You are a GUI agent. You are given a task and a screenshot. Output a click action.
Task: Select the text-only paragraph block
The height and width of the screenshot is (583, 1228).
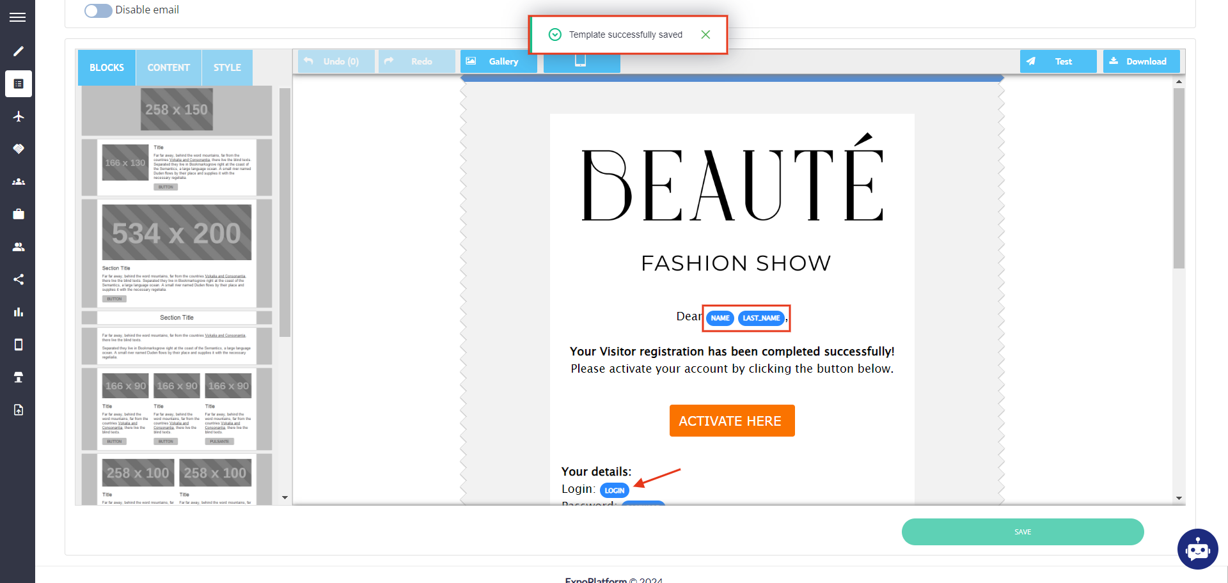click(x=177, y=346)
